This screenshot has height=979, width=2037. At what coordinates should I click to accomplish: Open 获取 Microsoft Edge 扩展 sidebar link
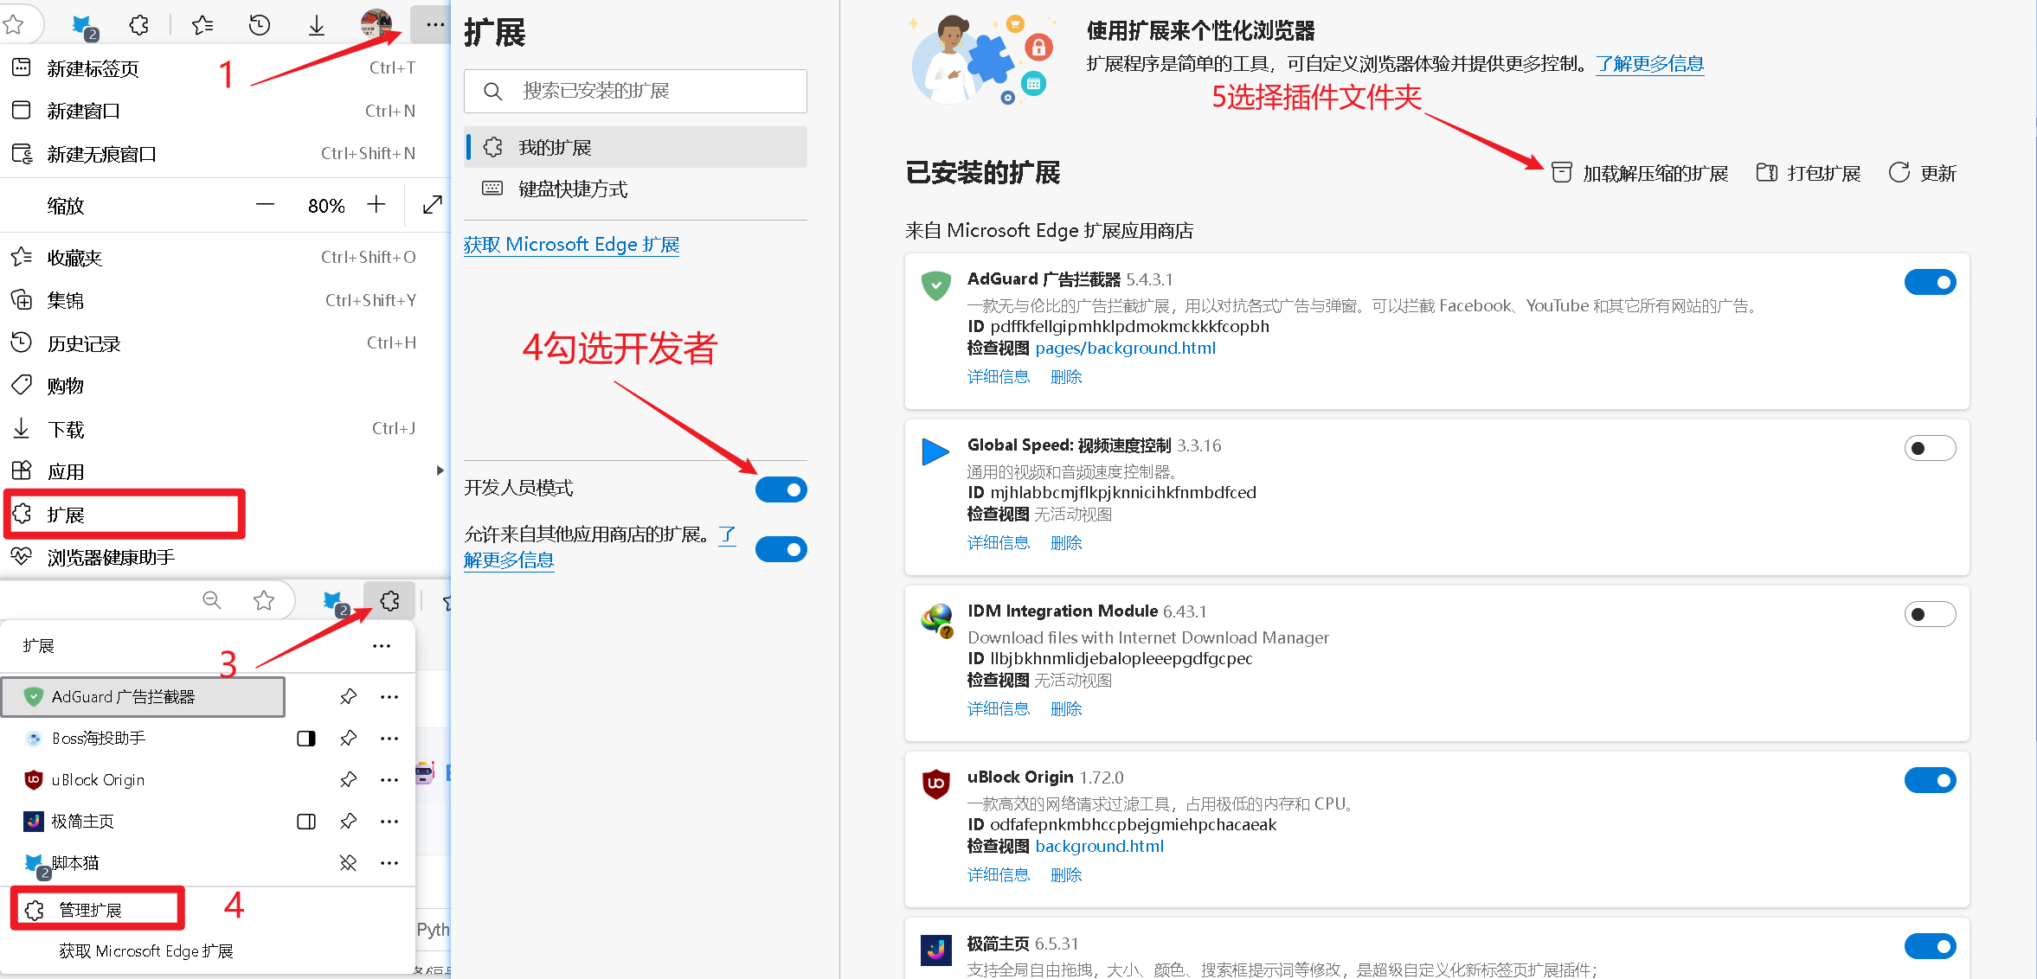[x=571, y=245]
